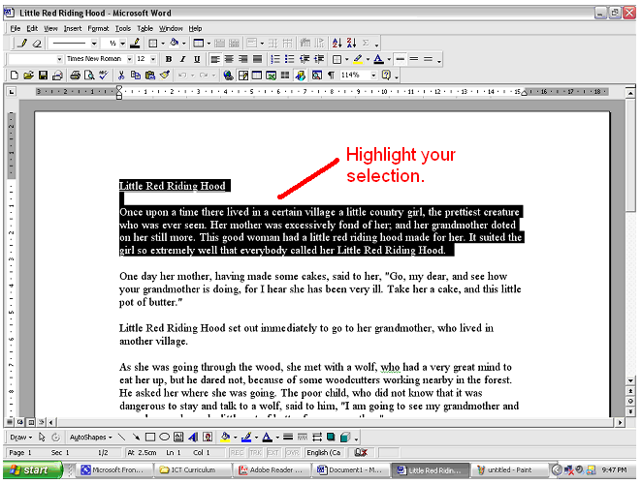This screenshot has width=642, height=484.
Task: Toggle numbered list formatting
Action: click(x=275, y=59)
